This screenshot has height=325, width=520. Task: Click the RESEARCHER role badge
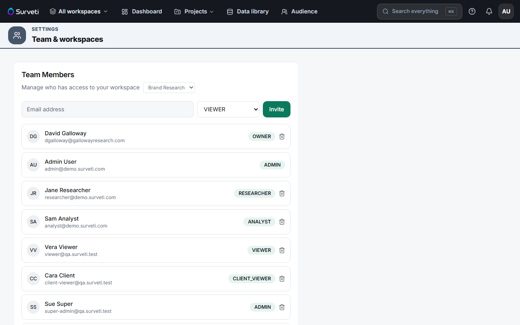[x=255, y=193]
